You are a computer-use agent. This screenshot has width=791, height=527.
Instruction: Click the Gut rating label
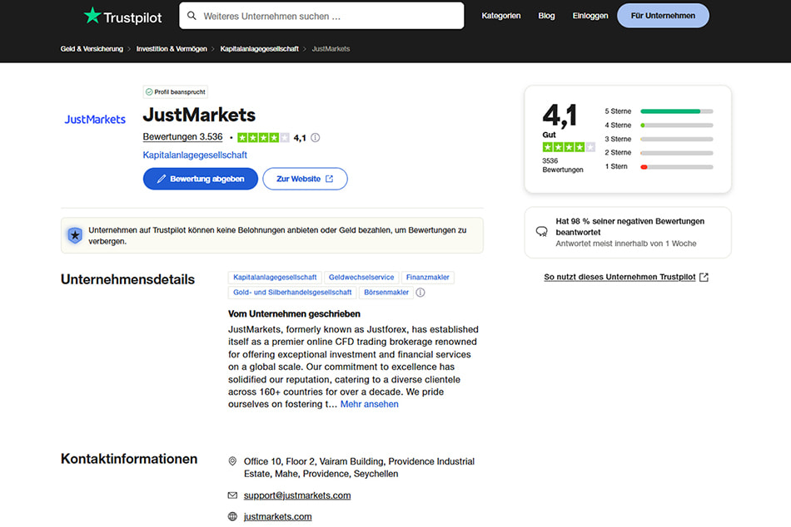click(549, 135)
